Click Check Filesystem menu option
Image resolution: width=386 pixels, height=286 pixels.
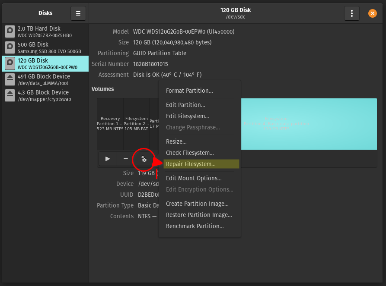pyautogui.click(x=190, y=153)
